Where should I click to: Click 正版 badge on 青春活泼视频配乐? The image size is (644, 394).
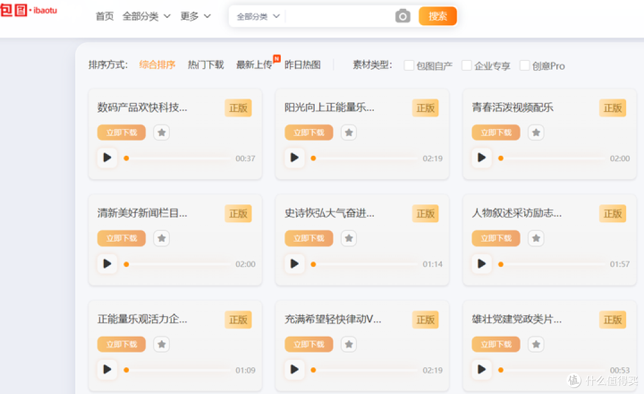click(613, 108)
